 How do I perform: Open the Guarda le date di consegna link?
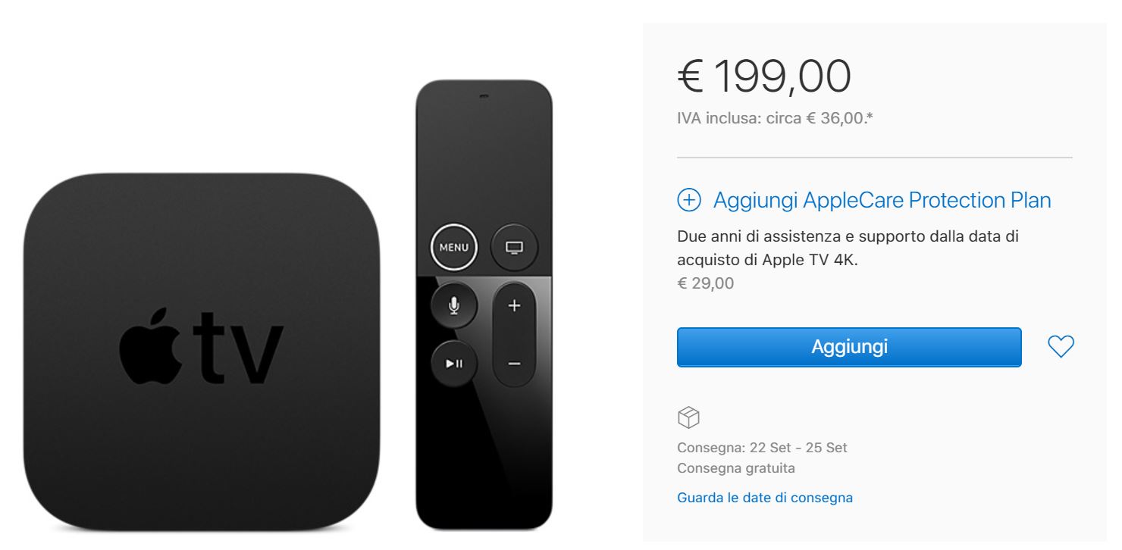tap(765, 498)
